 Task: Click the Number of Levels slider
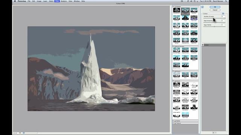tap(215, 18)
